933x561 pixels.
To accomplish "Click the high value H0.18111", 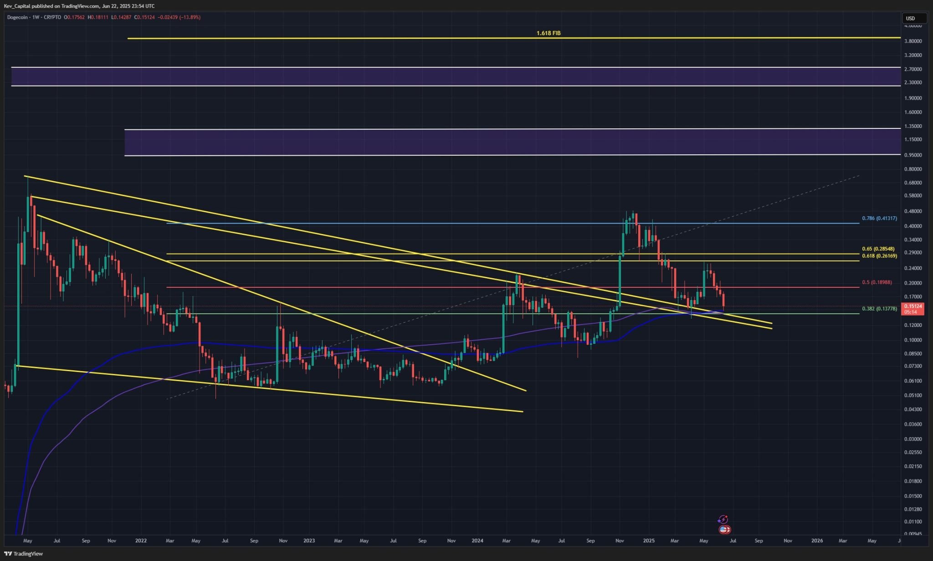I will click(98, 17).
